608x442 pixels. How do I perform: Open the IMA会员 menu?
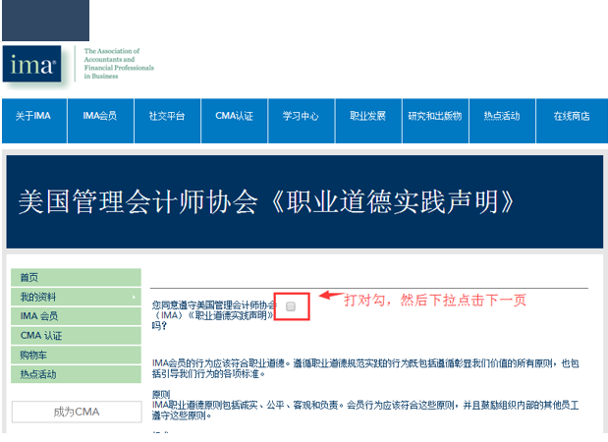coord(100,121)
